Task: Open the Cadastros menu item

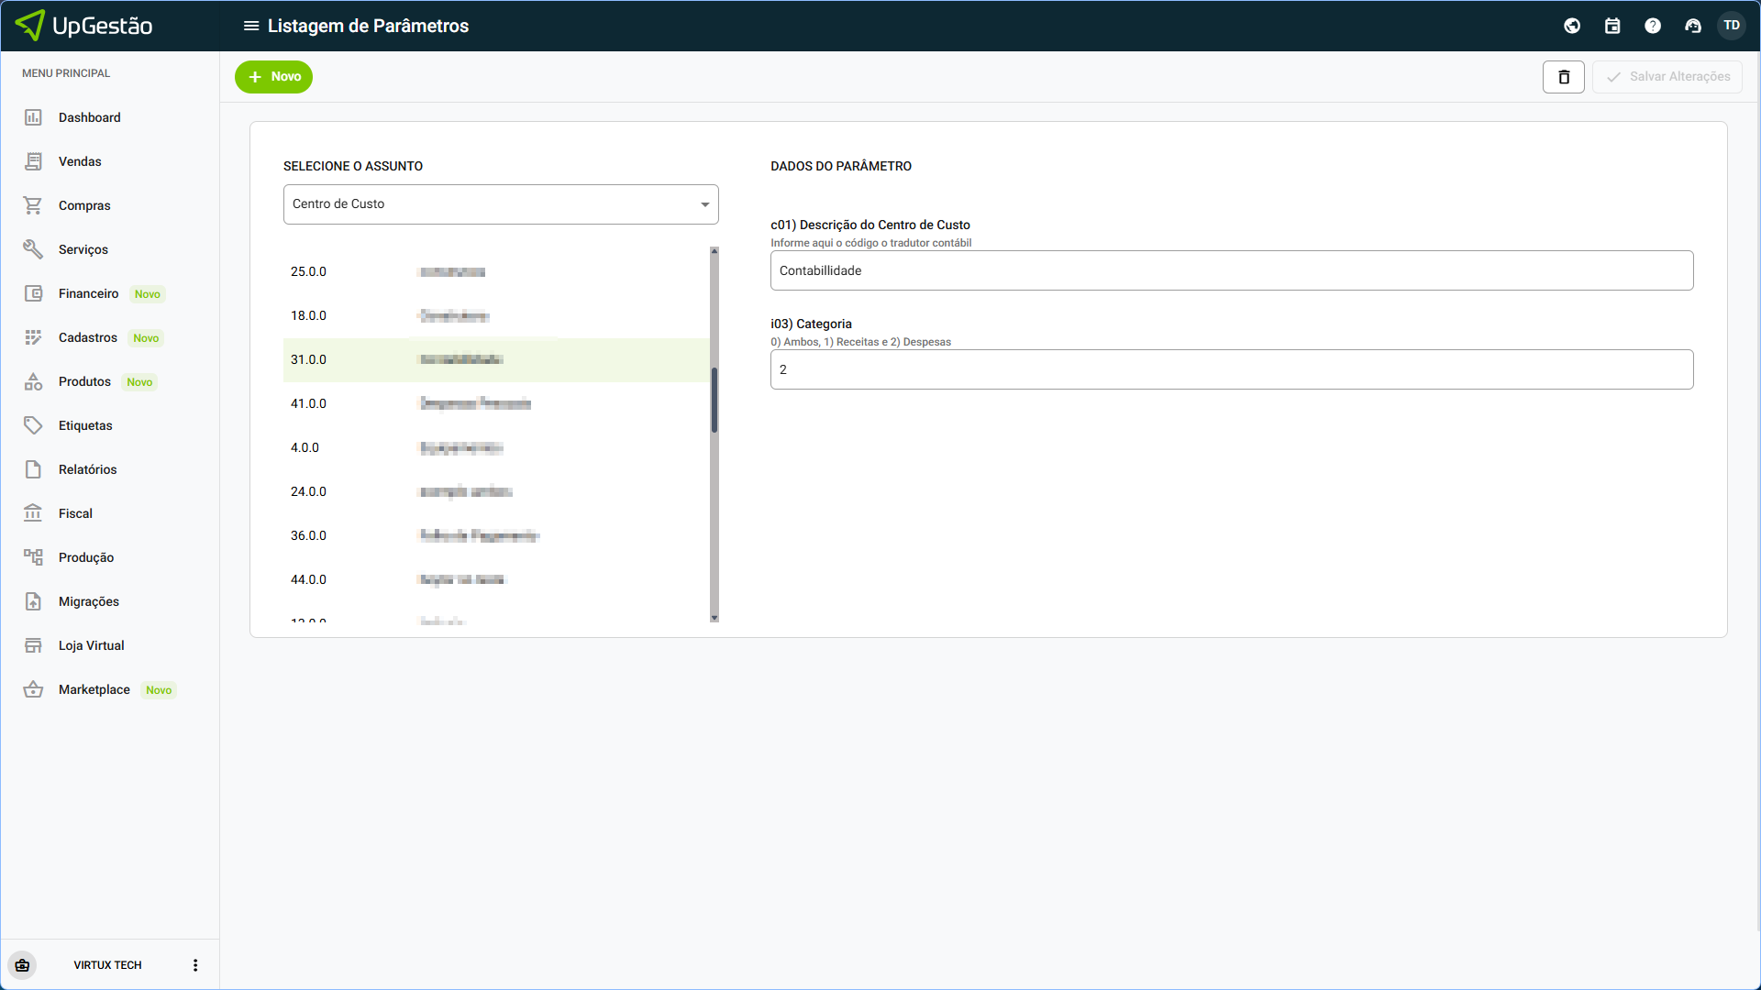Action: click(x=88, y=337)
